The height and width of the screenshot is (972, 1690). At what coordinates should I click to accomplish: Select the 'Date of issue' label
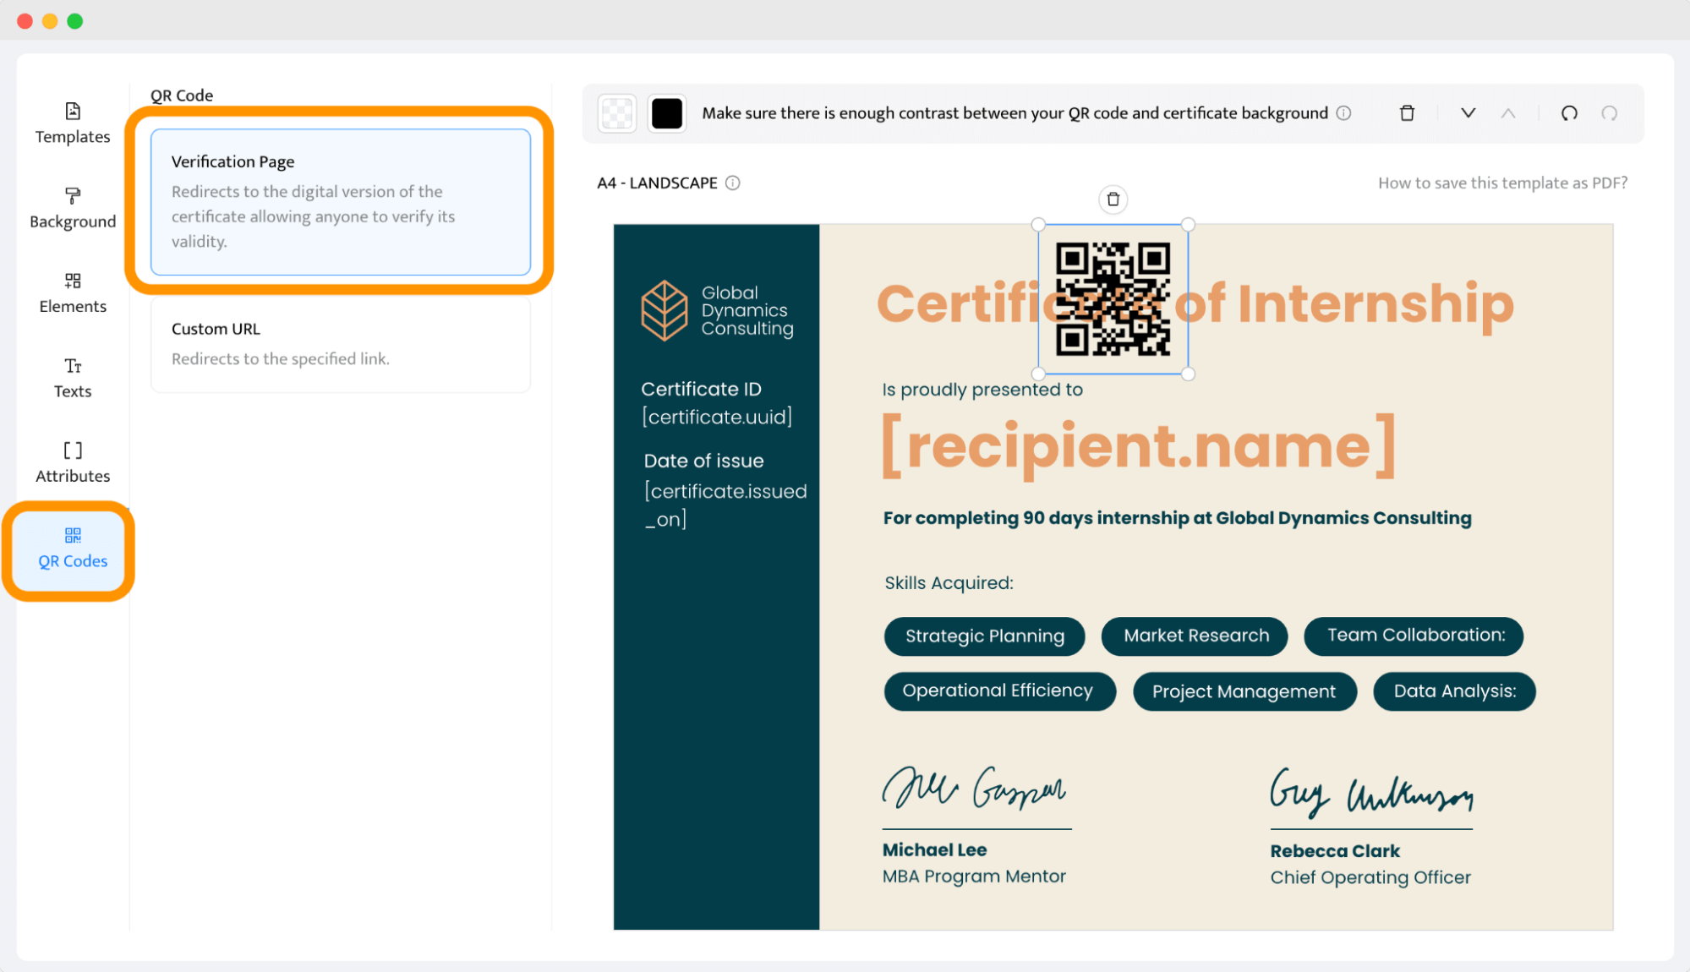[703, 461]
